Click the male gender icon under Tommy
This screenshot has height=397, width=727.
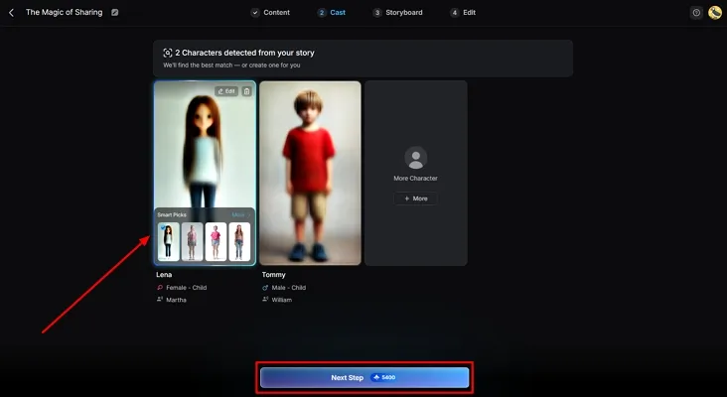point(265,288)
